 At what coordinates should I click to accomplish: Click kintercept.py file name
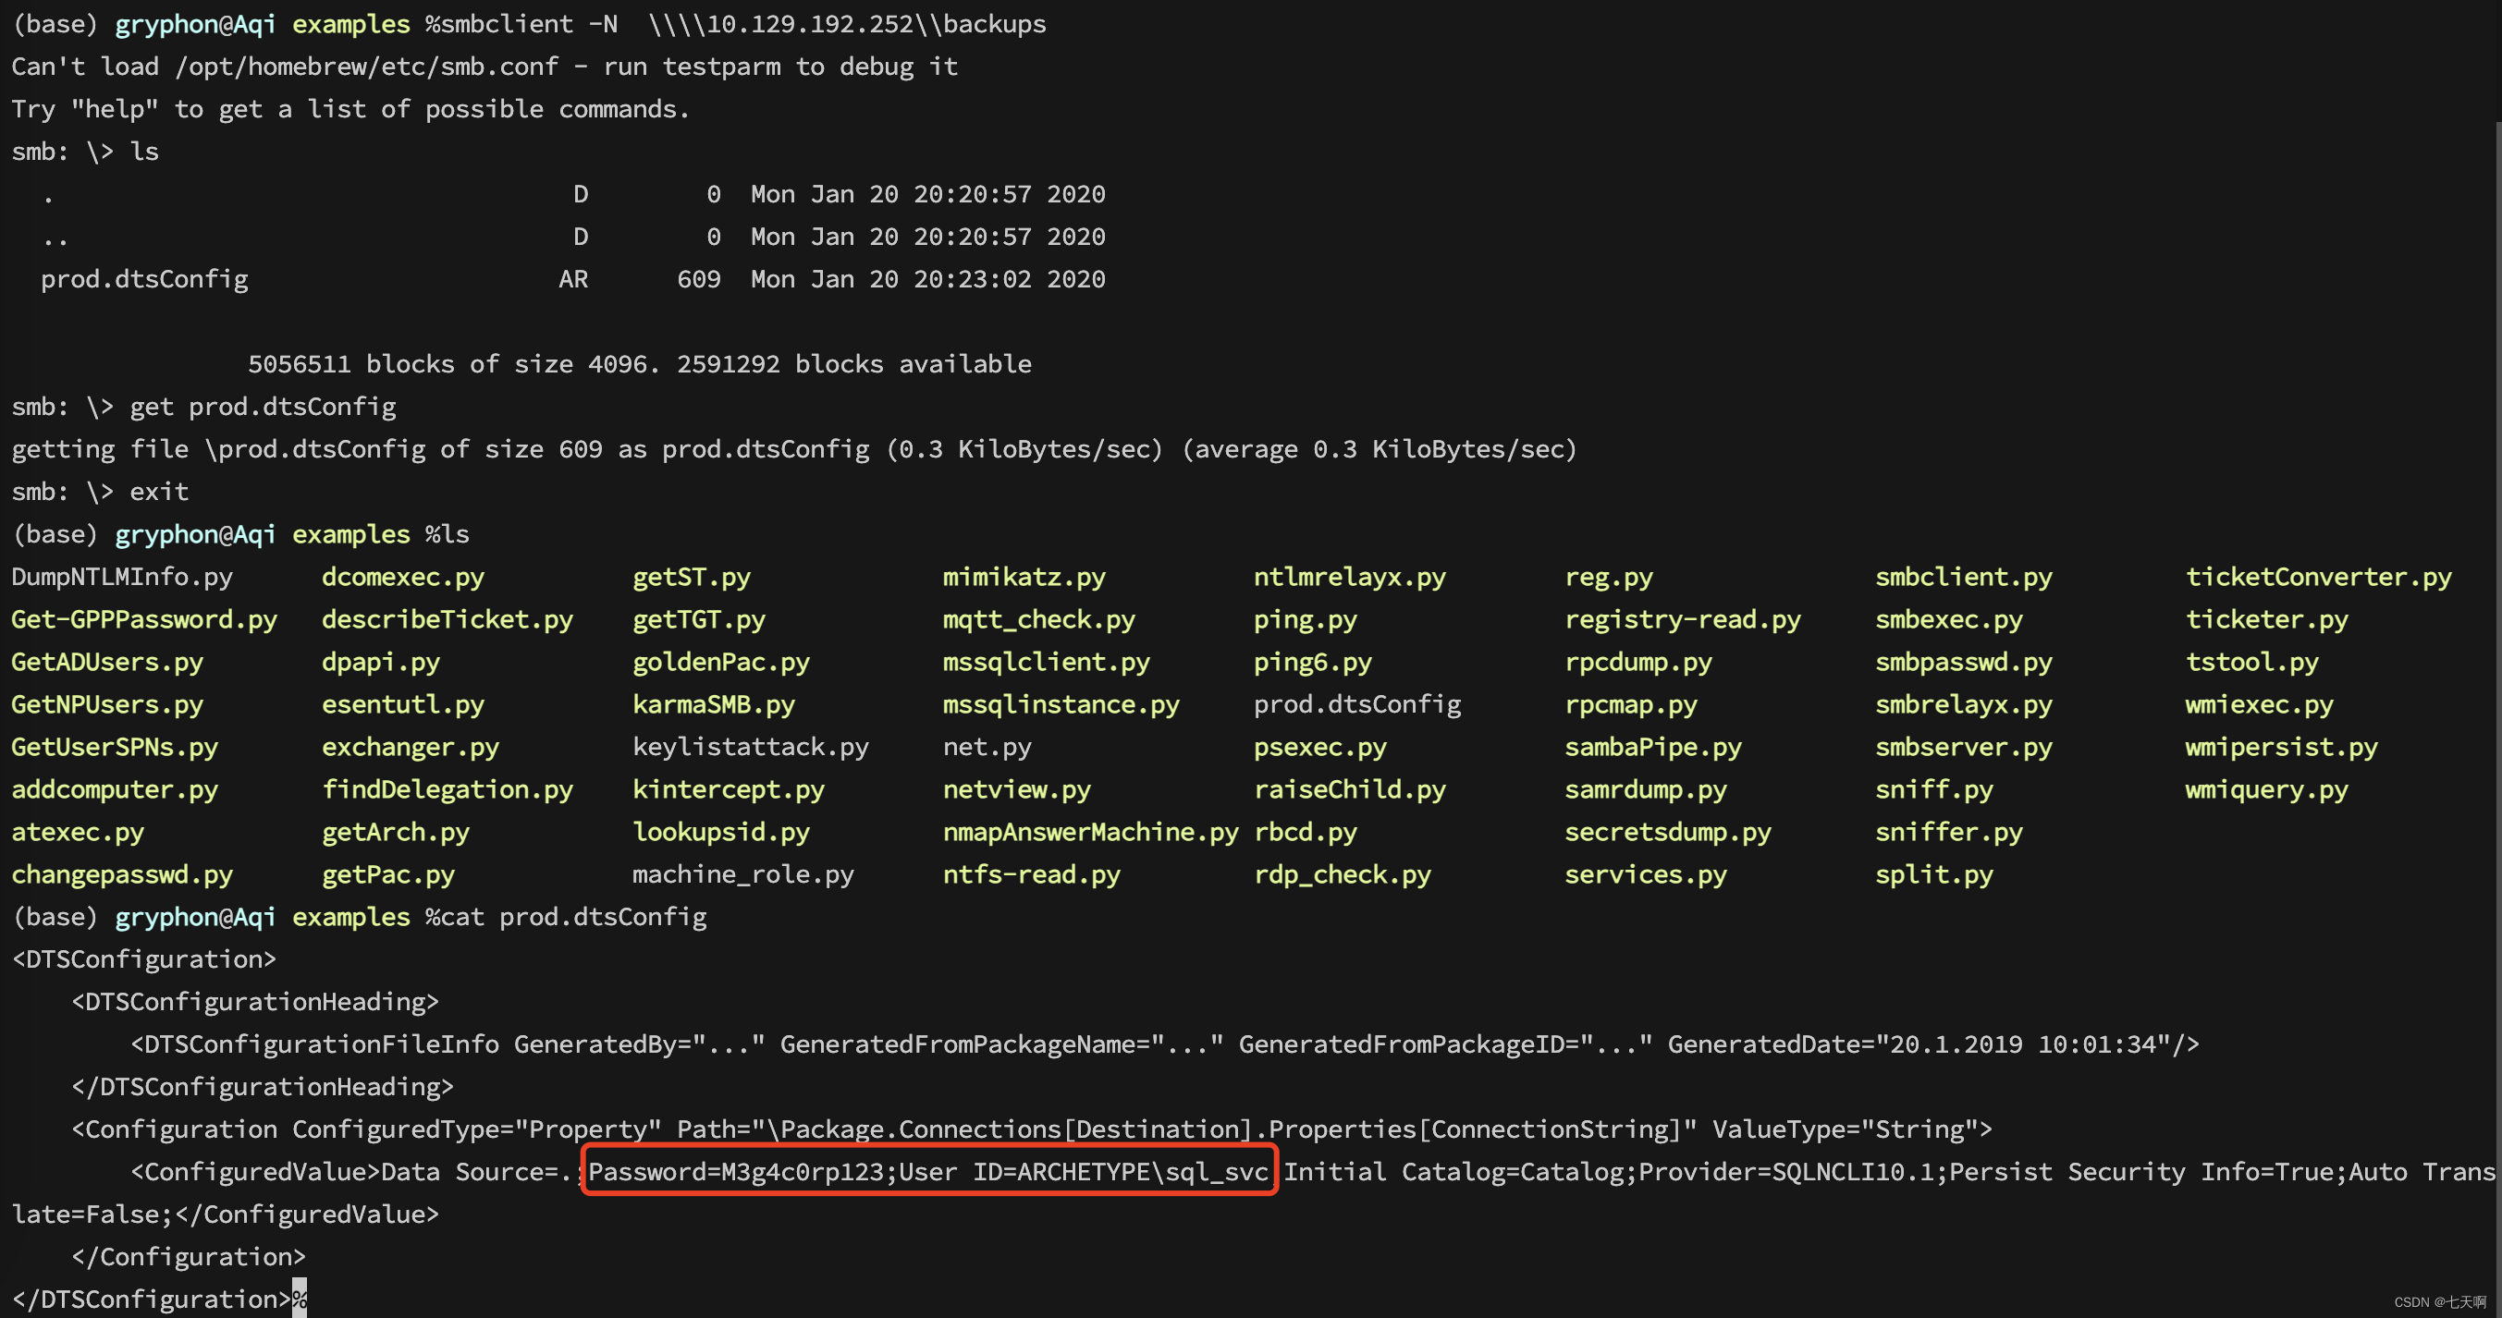tap(729, 789)
